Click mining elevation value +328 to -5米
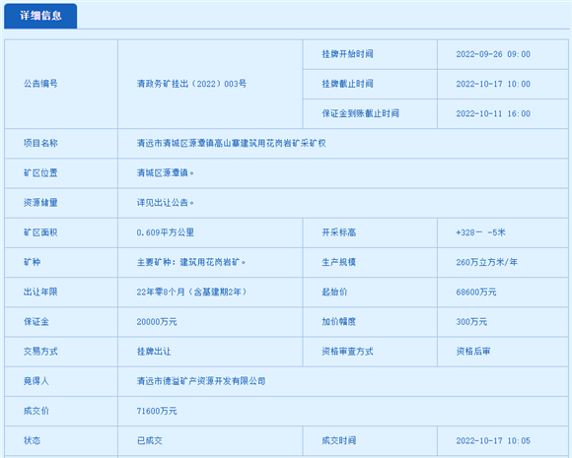 [480, 232]
